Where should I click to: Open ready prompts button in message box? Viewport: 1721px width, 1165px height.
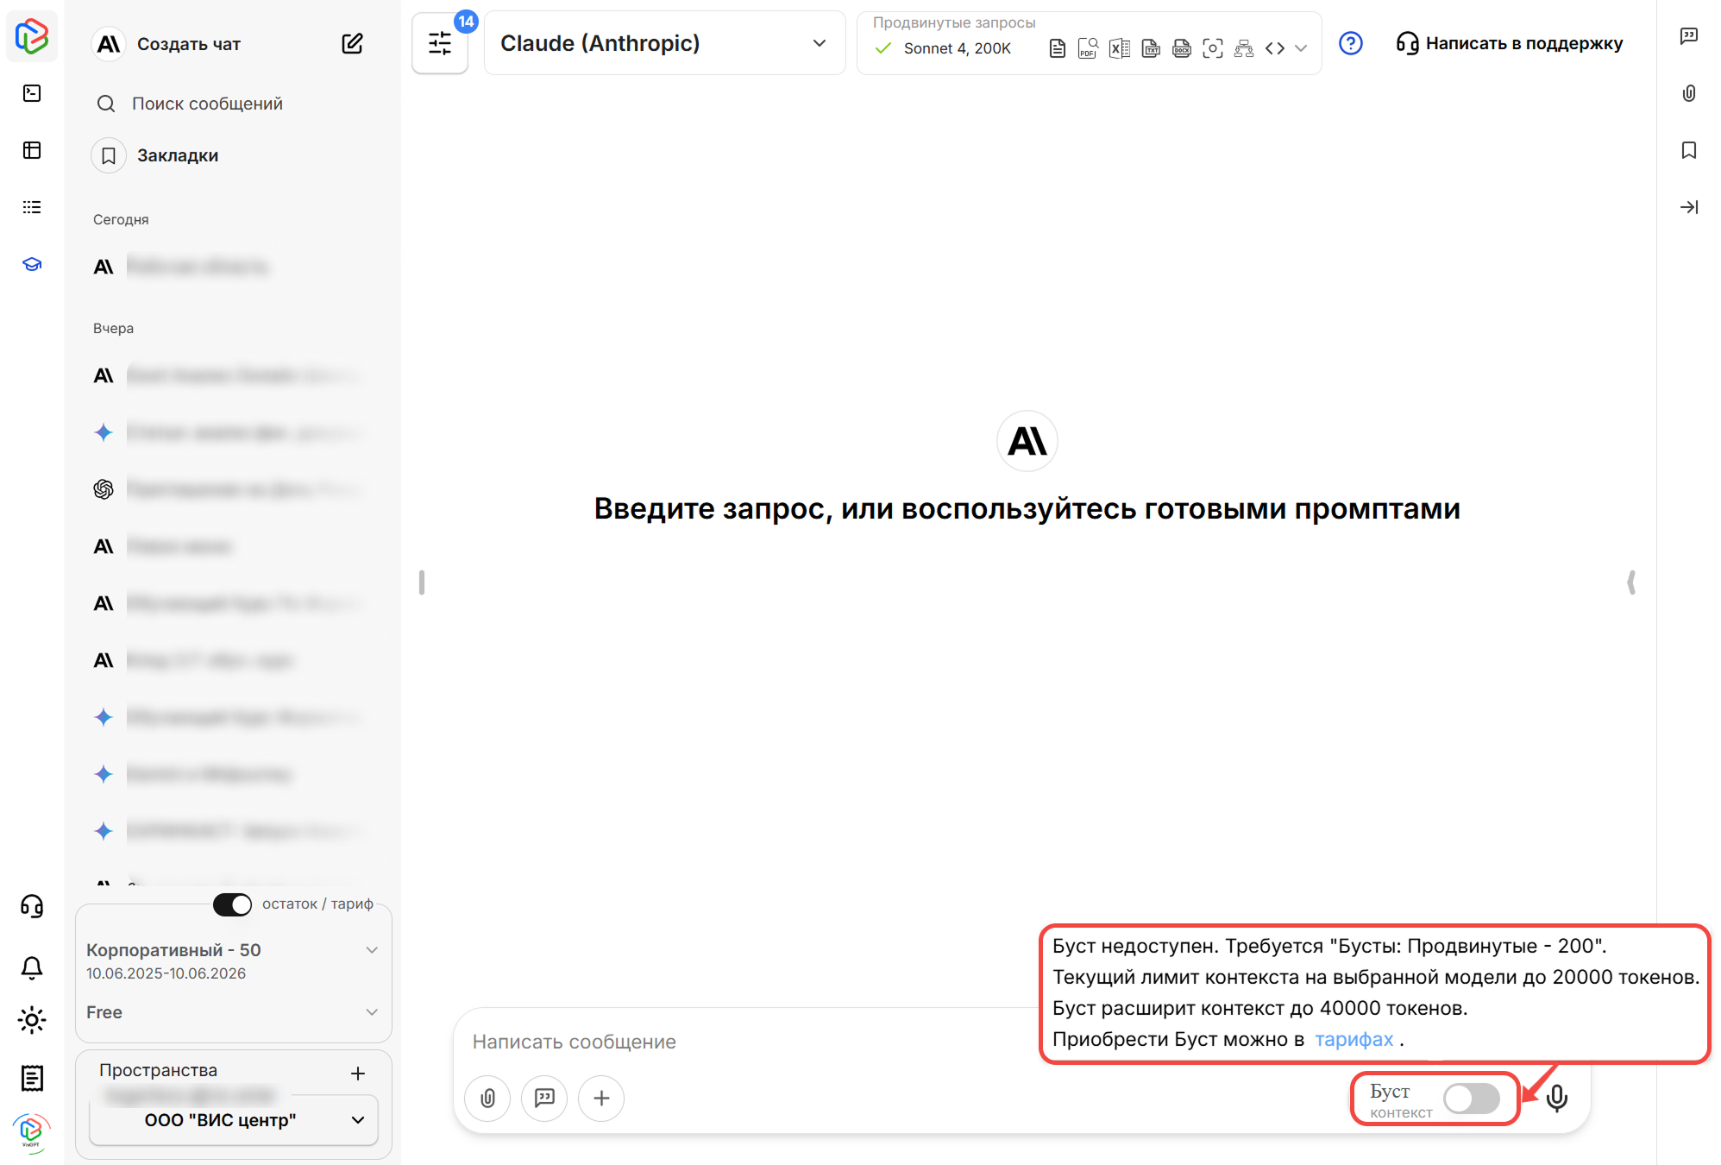click(544, 1098)
